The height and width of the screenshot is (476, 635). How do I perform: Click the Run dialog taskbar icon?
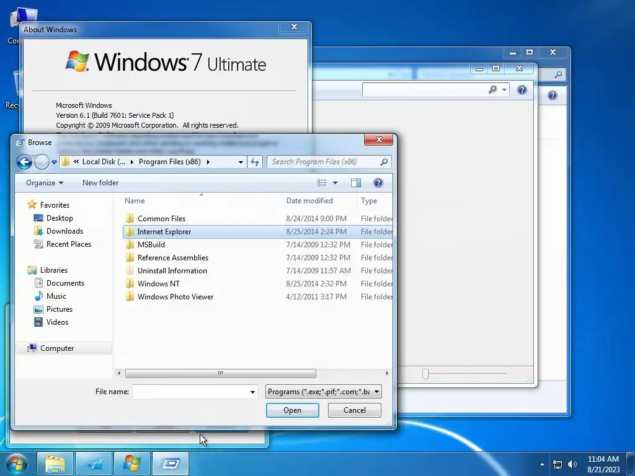171,464
